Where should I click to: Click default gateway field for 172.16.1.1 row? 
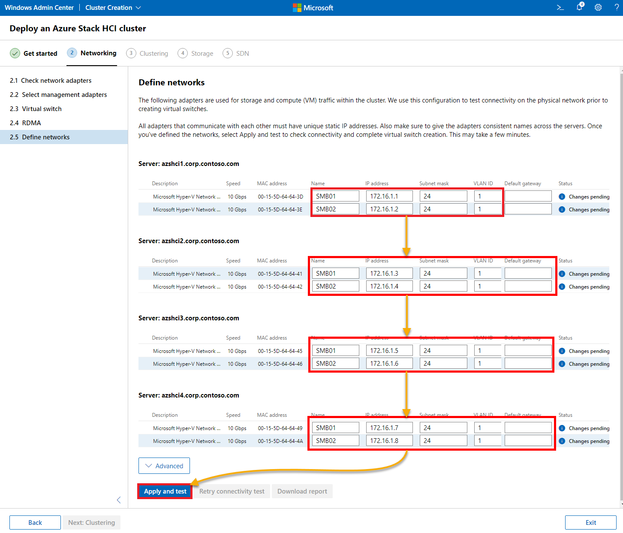[528, 196]
